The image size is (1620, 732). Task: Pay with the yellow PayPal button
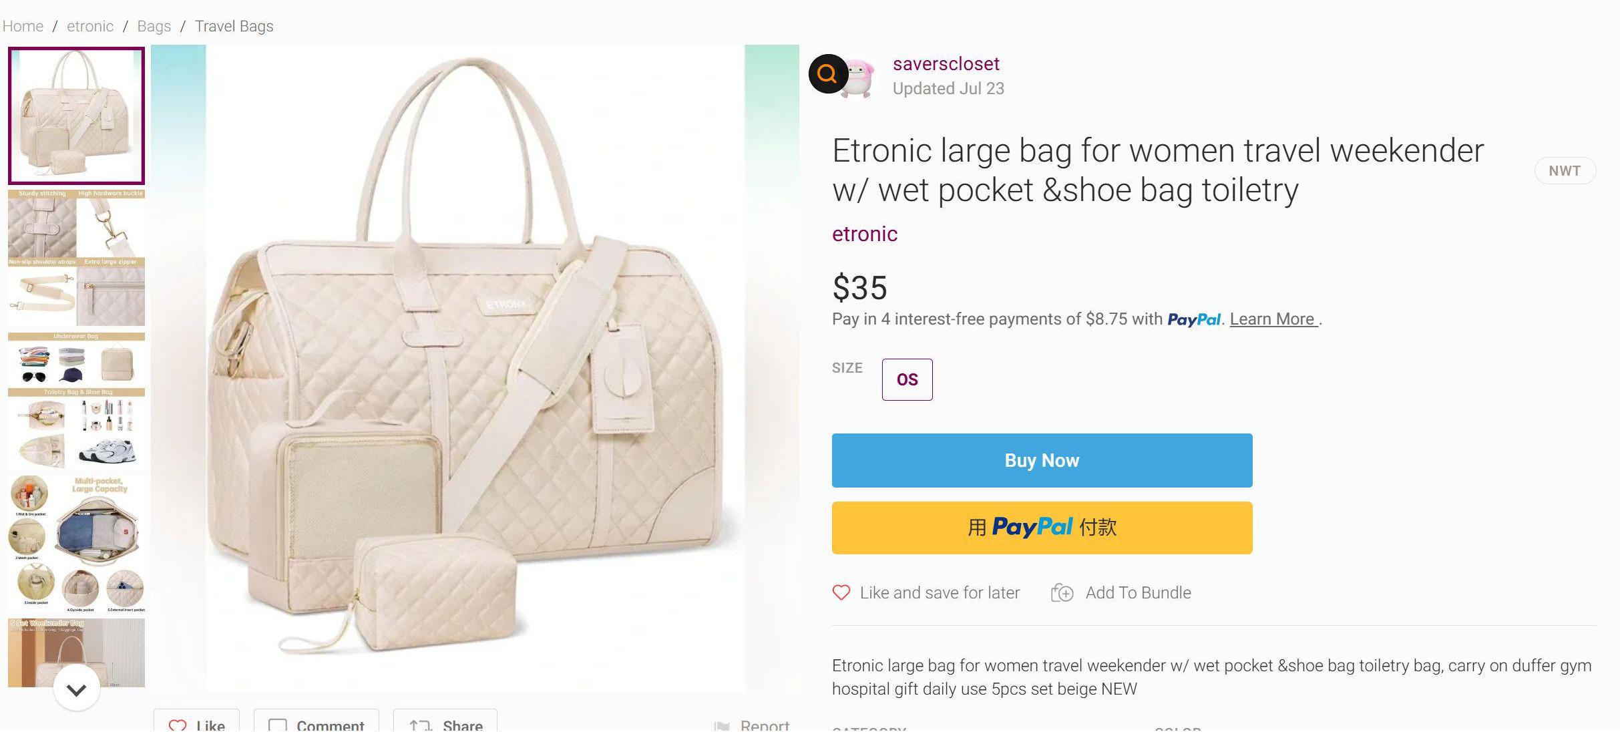tap(1042, 528)
